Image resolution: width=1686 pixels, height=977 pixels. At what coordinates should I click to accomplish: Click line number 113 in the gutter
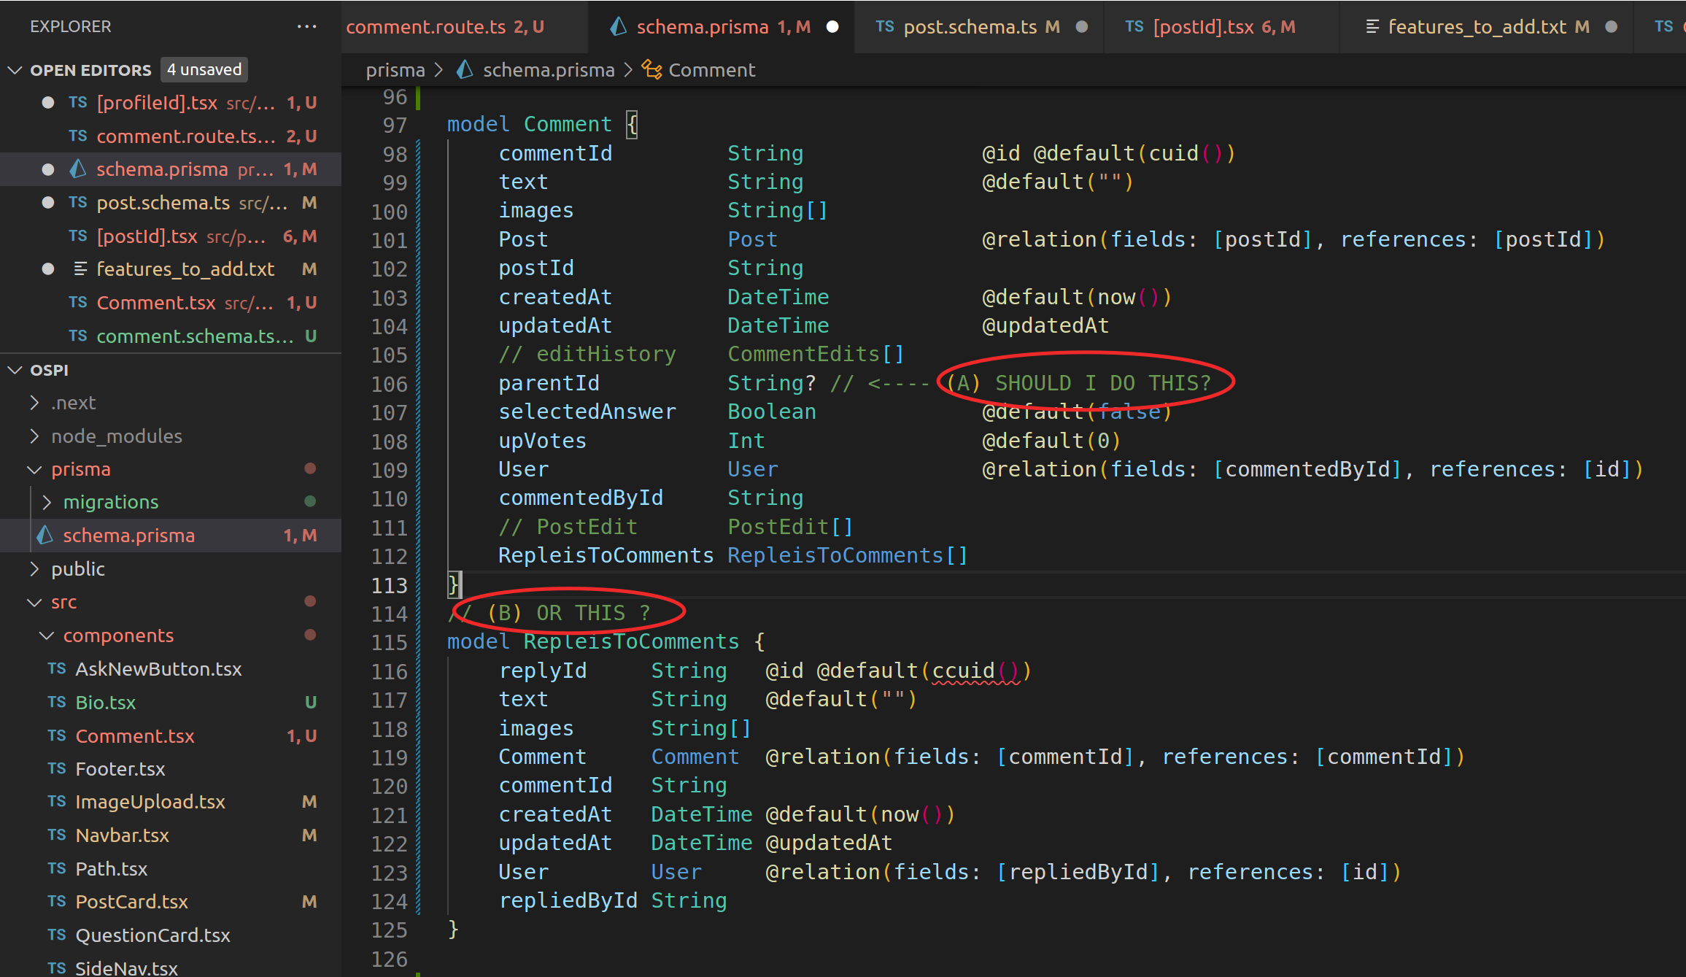coord(389,586)
